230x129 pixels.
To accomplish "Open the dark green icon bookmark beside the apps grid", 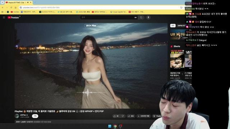I will (x=8, y=12).
